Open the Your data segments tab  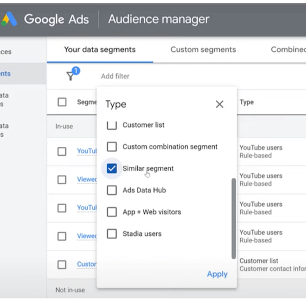pos(99,49)
